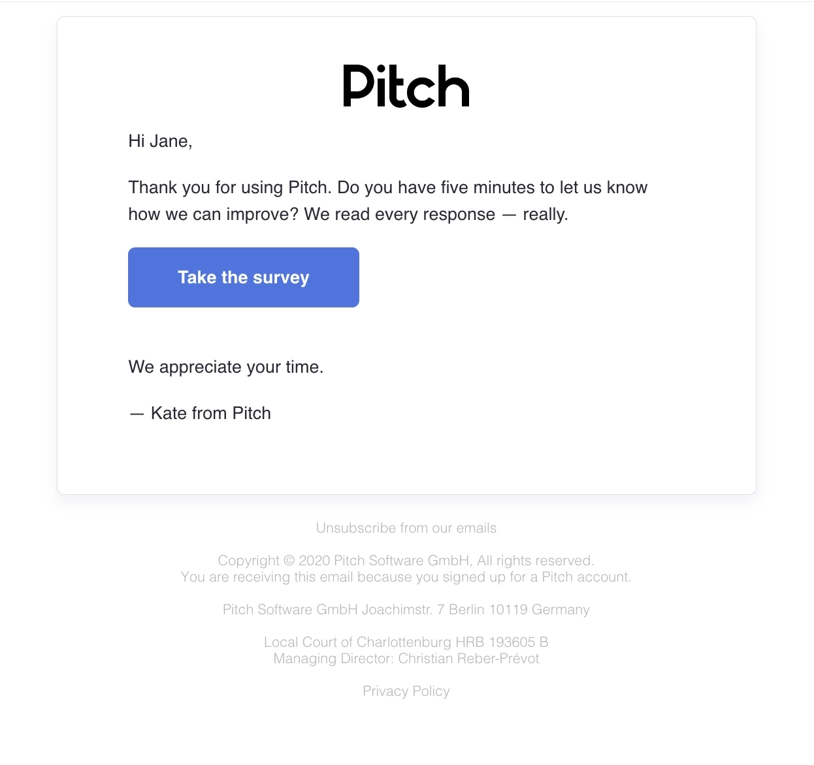Click the Managing Director Christian Reber-Prévot text
The image size is (814, 765).
tap(406, 659)
